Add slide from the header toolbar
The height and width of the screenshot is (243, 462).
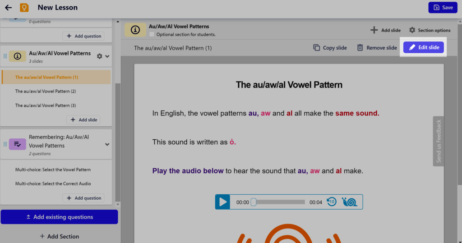point(385,30)
